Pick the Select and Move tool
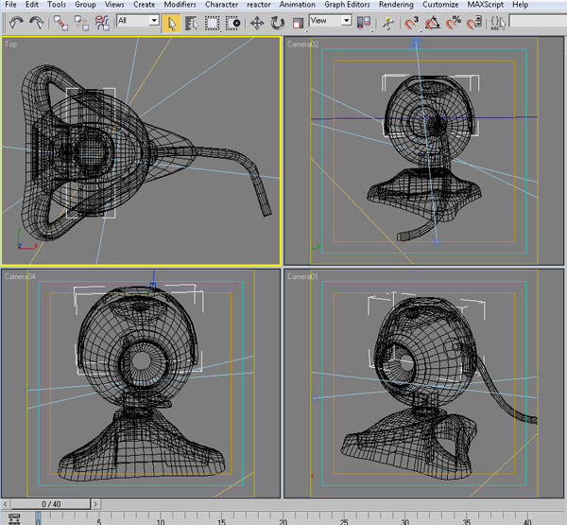567x525 pixels. click(257, 23)
